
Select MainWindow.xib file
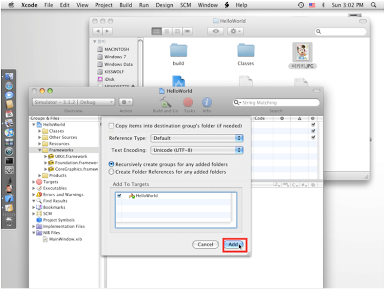coord(63,239)
